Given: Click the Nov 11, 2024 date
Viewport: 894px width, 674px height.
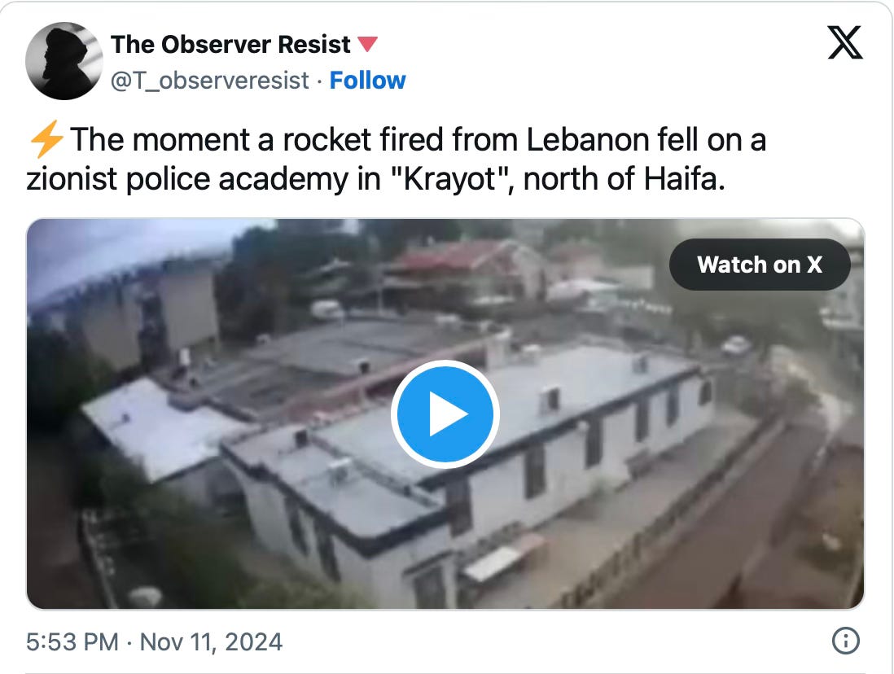Looking at the screenshot, I should point(211,642).
